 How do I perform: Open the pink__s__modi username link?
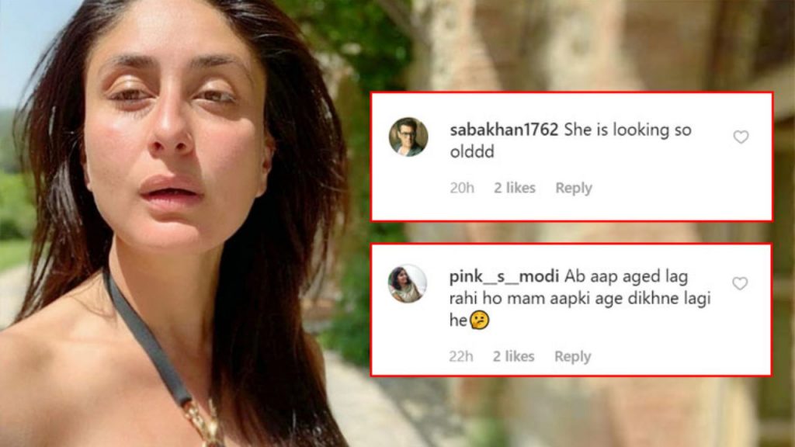pyautogui.click(x=503, y=277)
